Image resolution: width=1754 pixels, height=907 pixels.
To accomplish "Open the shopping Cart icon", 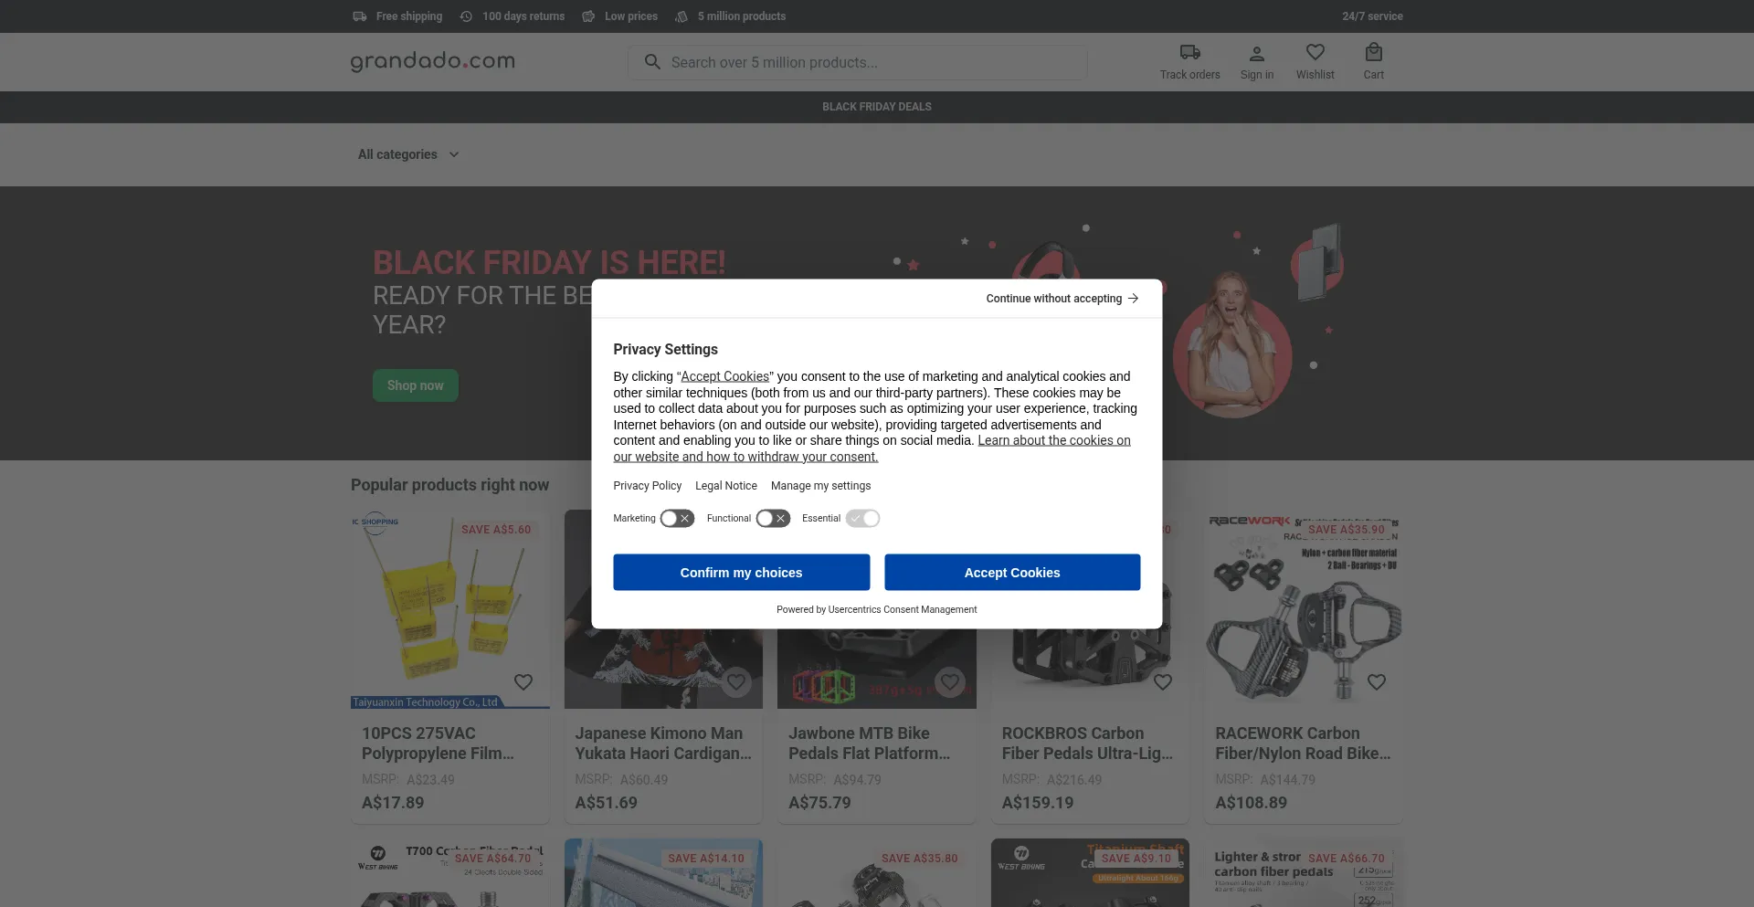I will coord(1373,53).
